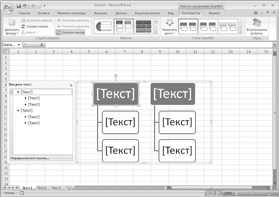Click the zoom slider handle
The width and height of the screenshot is (279, 197).
tap(252, 193)
